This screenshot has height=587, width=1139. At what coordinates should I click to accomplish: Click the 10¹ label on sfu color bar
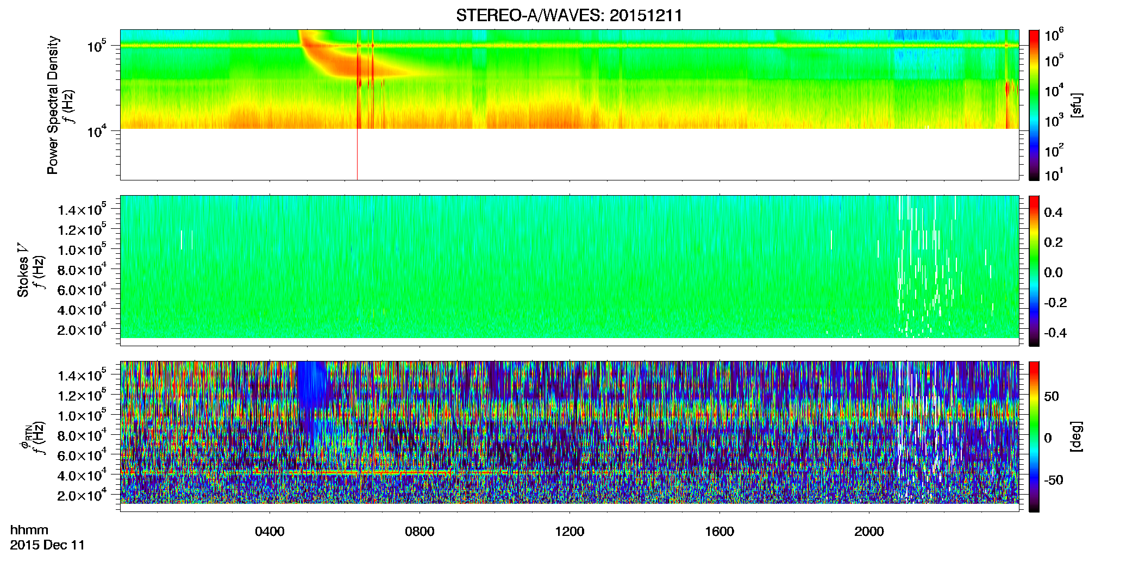point(1054,174)
